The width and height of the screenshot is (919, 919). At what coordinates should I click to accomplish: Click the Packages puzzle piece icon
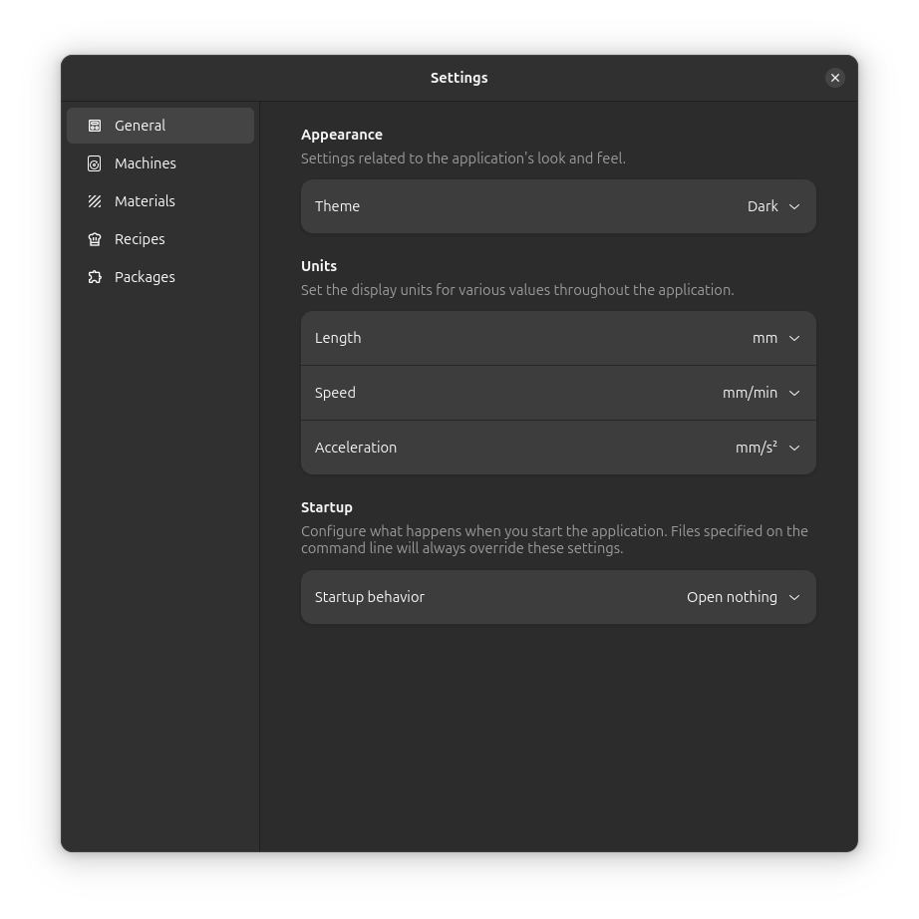(95, 277)
